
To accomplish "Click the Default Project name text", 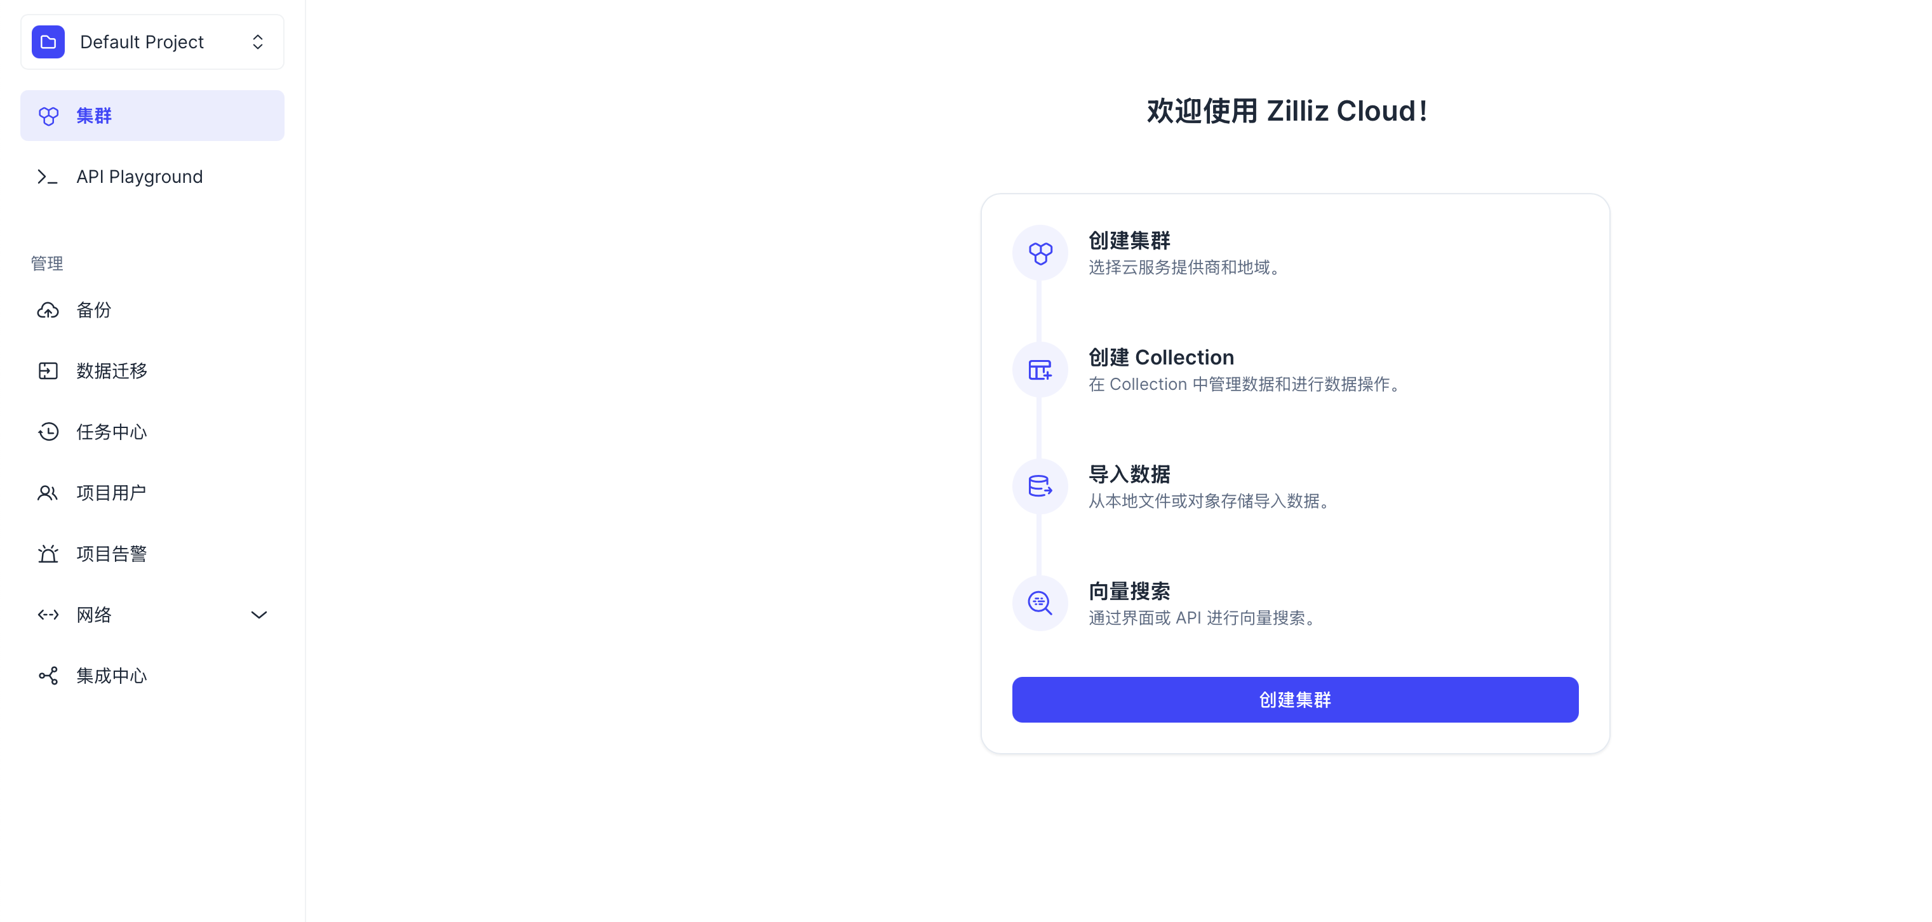I will (x=142, y=42).
